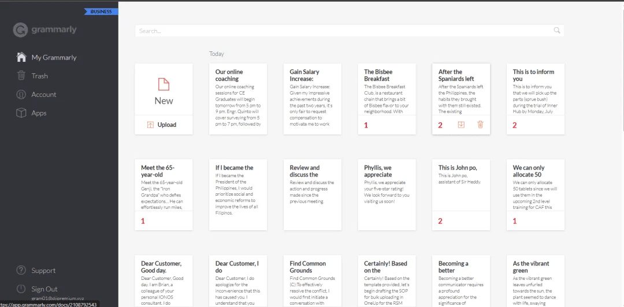Click issue count on 'This is to inform you' card
This screenshot has width=624, height=307.
515,125
